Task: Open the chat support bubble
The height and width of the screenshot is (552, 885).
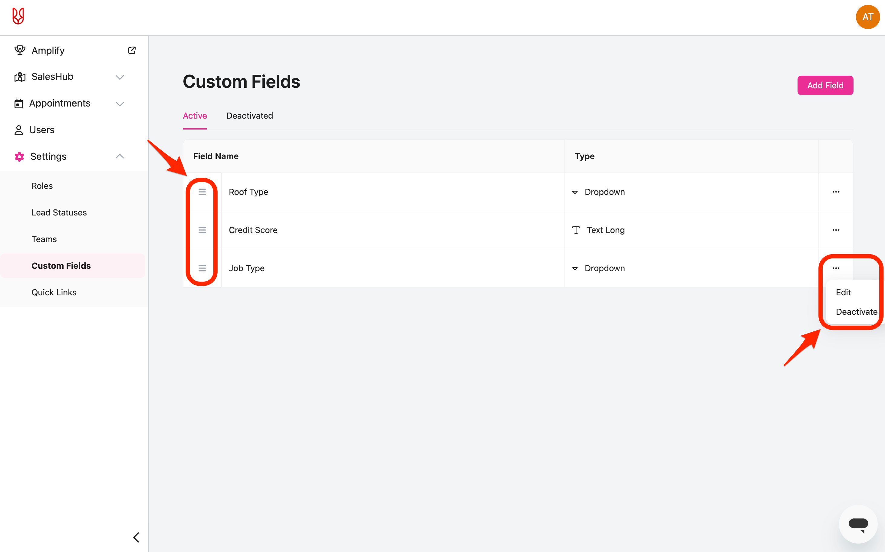Action: coord(858,524)
